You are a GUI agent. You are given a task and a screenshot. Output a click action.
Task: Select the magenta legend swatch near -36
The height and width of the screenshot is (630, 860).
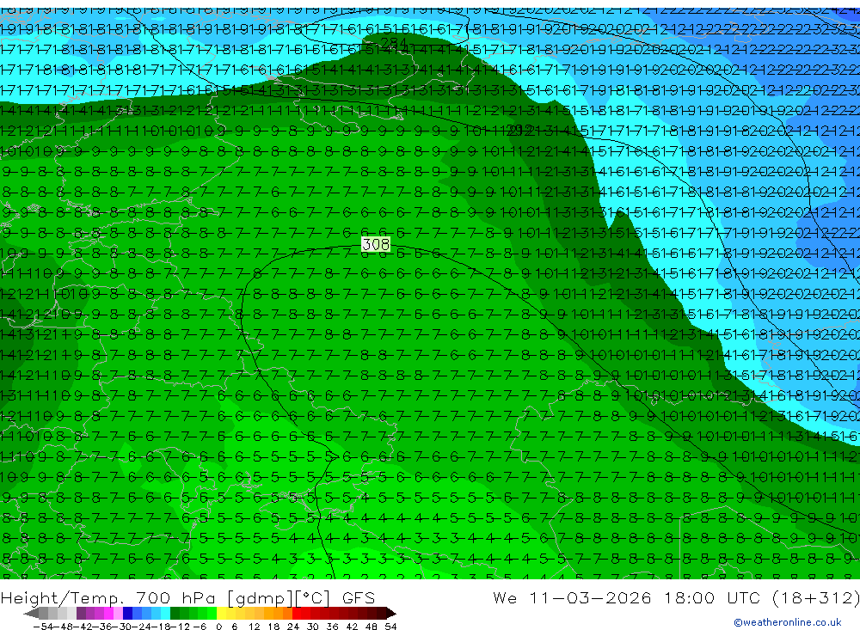coord(108,614)
